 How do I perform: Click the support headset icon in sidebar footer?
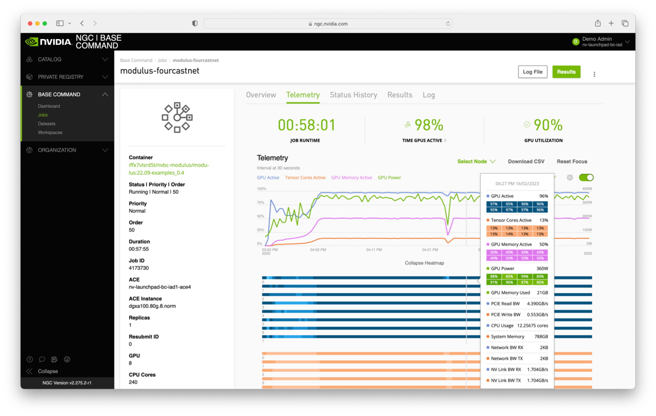[67, 359]
